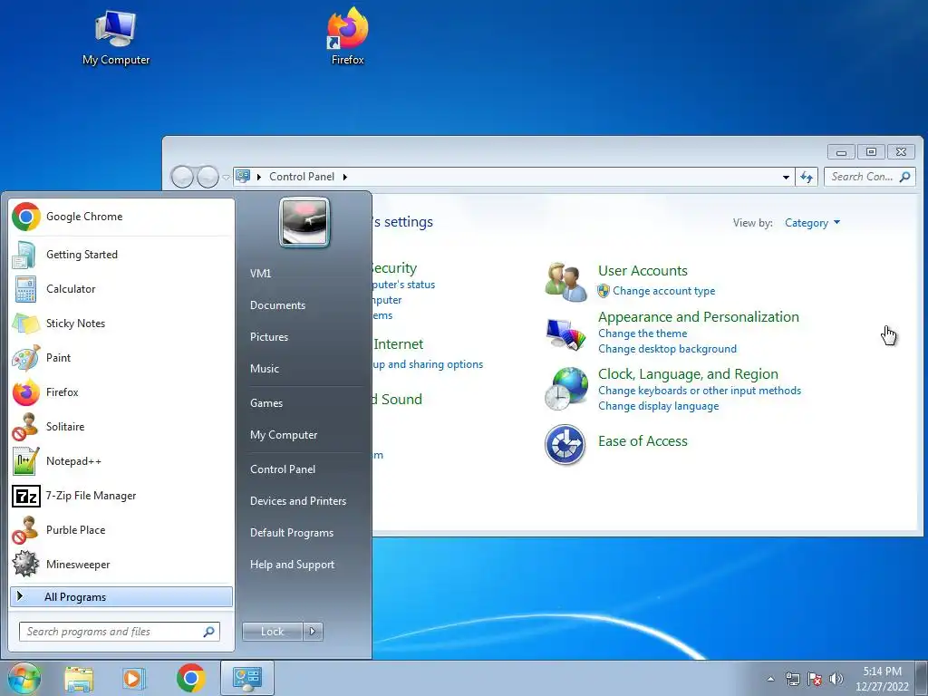Screen dimensions: 928x696
Task: Click the Lock button
Action: click(x=273, y=632)
